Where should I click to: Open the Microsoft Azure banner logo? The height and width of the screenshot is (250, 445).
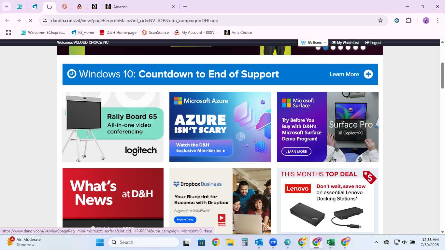(x=201, y=101)
